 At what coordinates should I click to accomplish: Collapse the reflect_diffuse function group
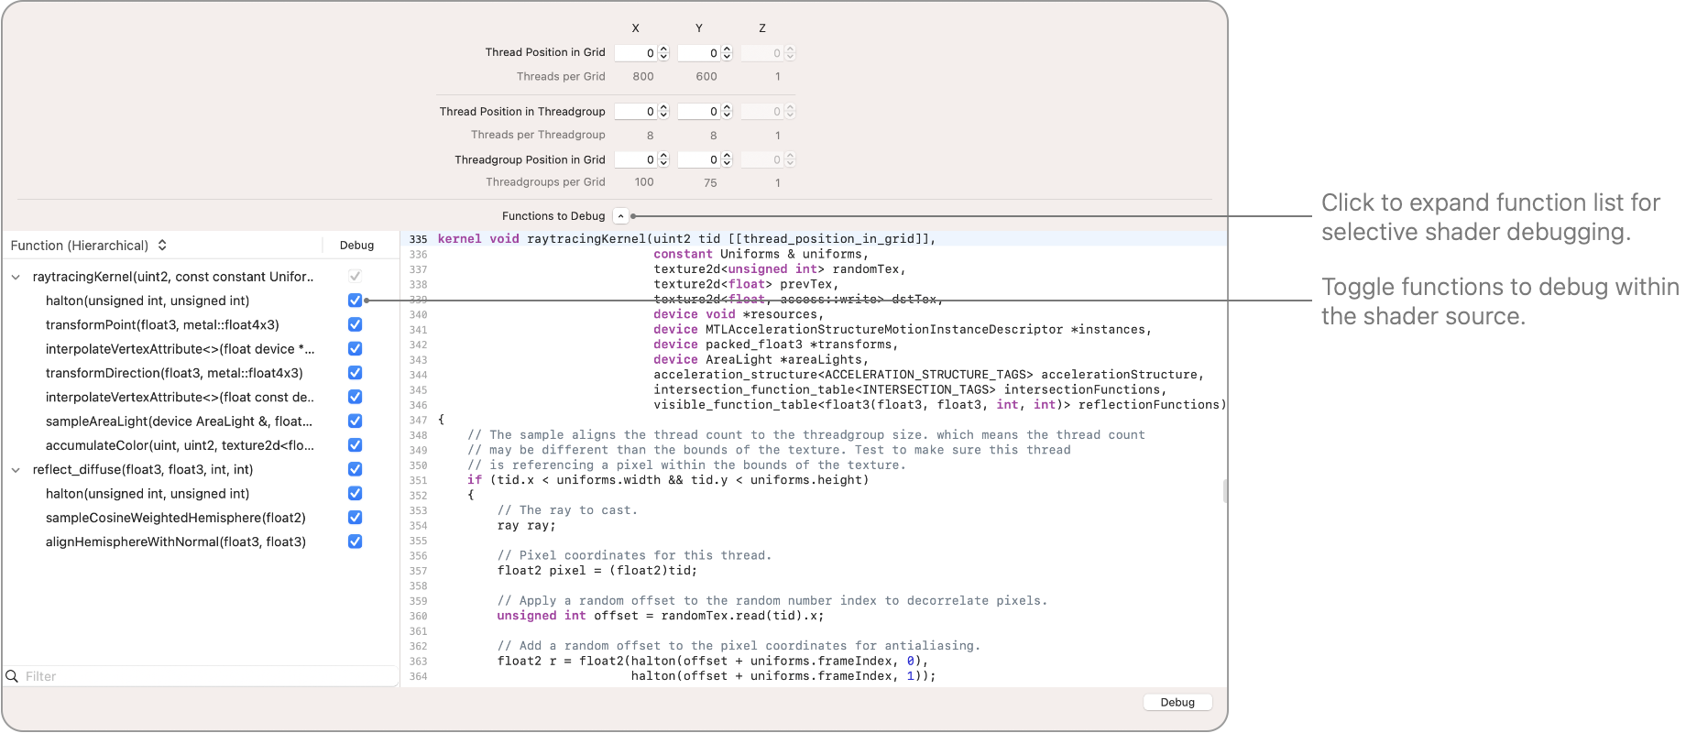(16, 470)
